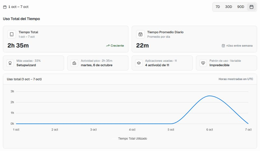Click the 'Promedio por día' subtitle
The height and width of the screenshot is (151, 260).
[x=159, y=37]
